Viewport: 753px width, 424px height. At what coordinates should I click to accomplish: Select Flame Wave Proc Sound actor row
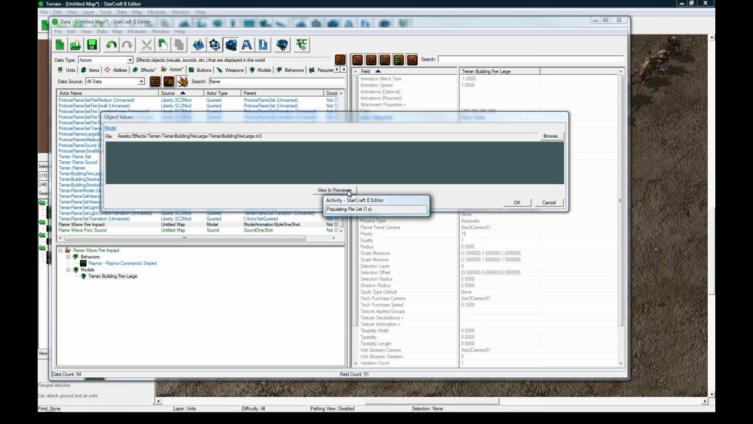coord(198,230)
